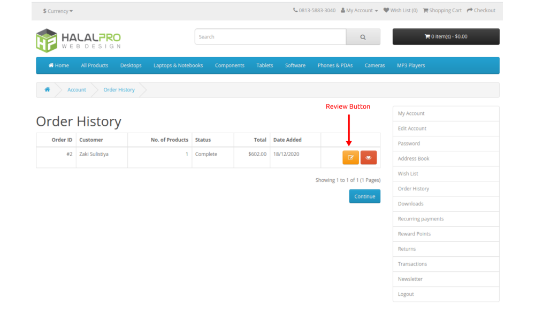Click the home icon in breadcrumb
Image resolution: width=535 pixels, height=313 pixels.
[47, 90]
